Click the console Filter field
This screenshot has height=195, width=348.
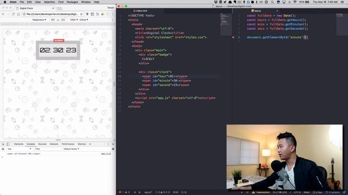(48, 149)
